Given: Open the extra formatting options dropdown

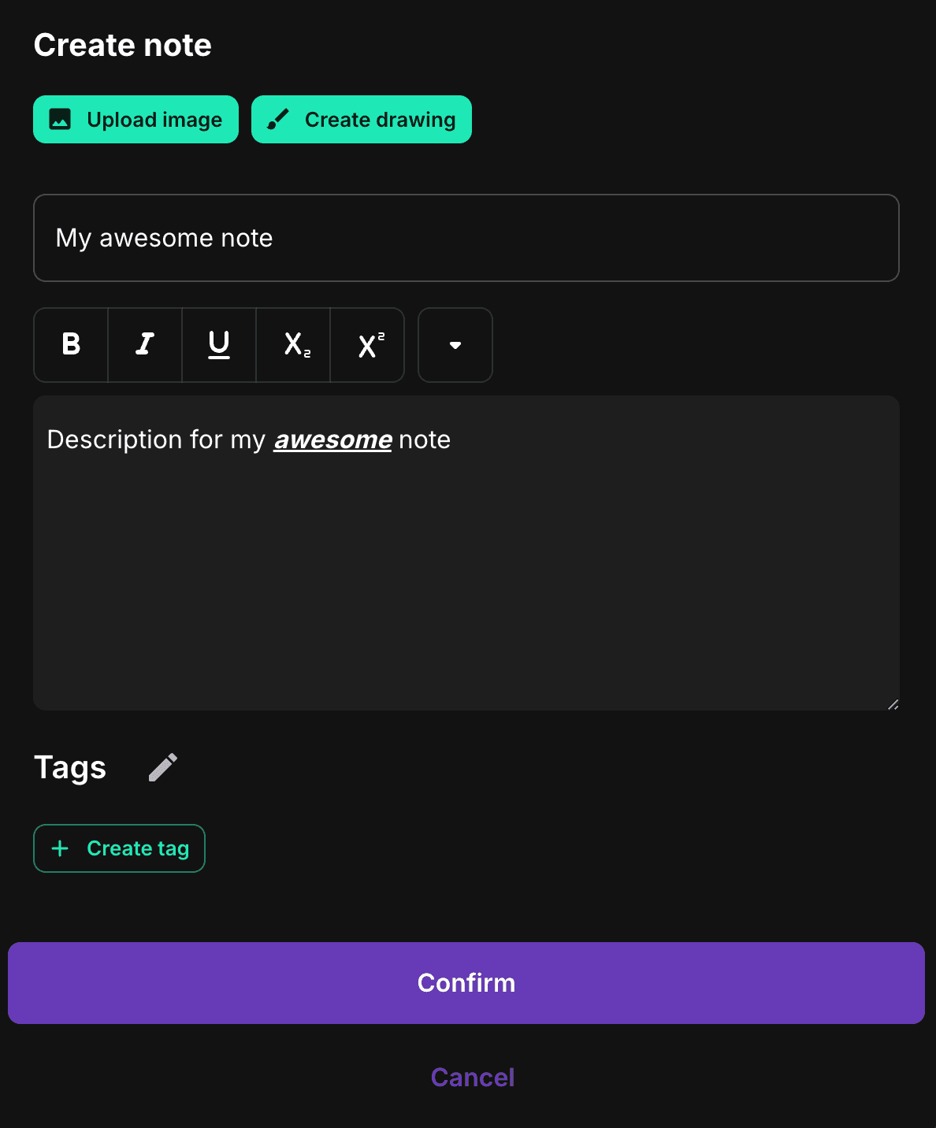Looking at the screenshot, I should (x=455, y=345).
